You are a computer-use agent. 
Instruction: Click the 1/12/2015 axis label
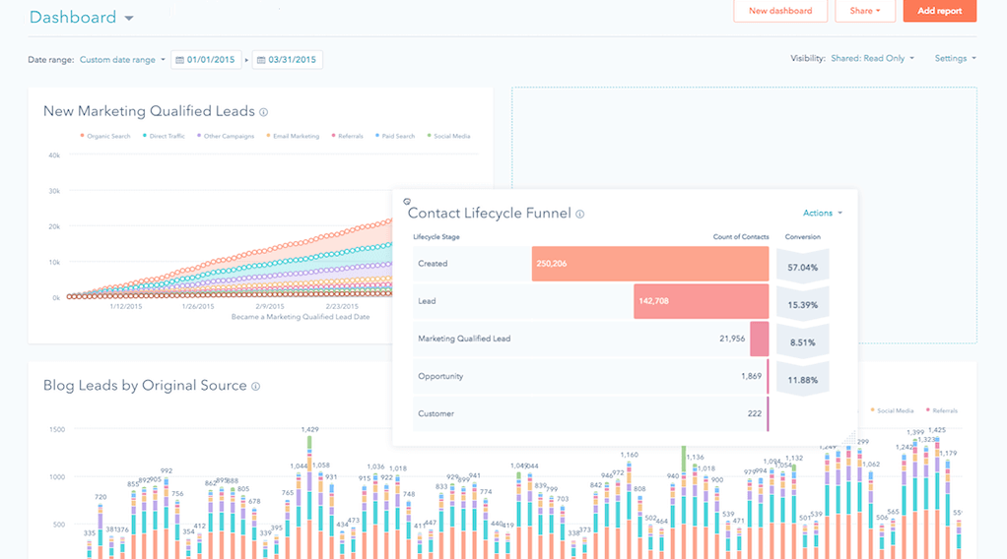(x=125, y=307)
